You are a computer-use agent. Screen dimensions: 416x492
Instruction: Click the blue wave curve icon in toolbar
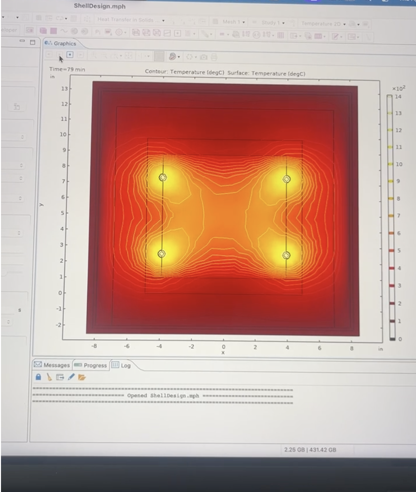[x=64, y=31]
